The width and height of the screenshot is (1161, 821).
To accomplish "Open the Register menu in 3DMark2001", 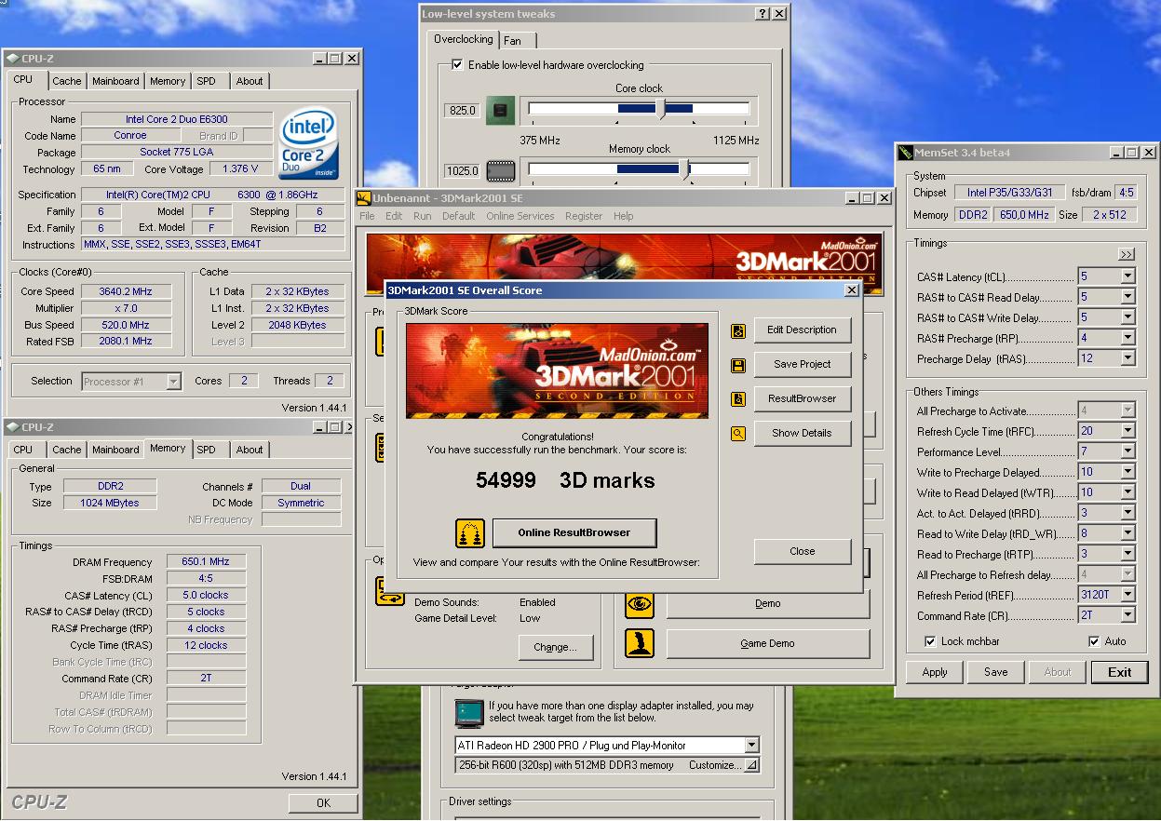I will point(584,216).
